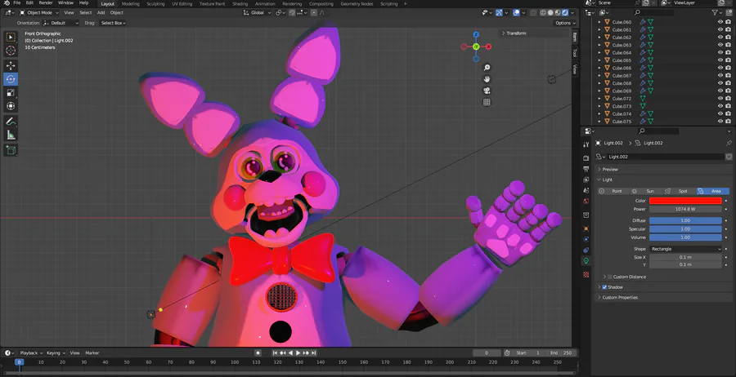Toggle viewport overlays button
Viewport: 736px width, 377px height.
[516, 12]
